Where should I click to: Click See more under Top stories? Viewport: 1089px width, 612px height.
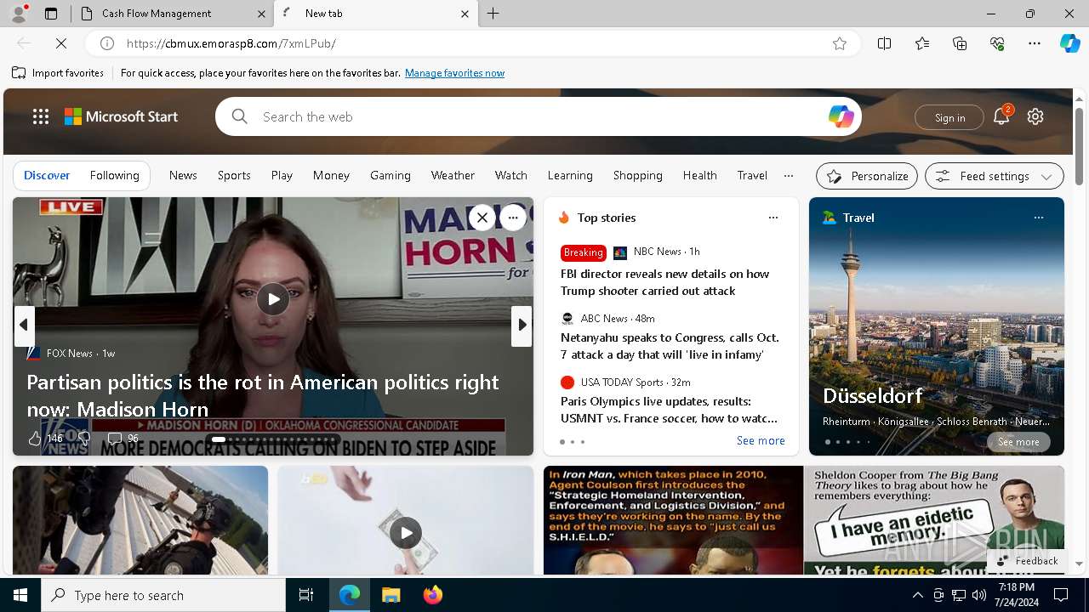pyautogui.click(x=761, y=440)
